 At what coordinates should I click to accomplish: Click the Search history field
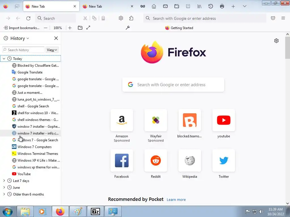(23, 50)
